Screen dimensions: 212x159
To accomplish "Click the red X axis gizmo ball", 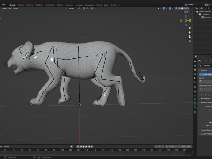I will pos(186,21).
